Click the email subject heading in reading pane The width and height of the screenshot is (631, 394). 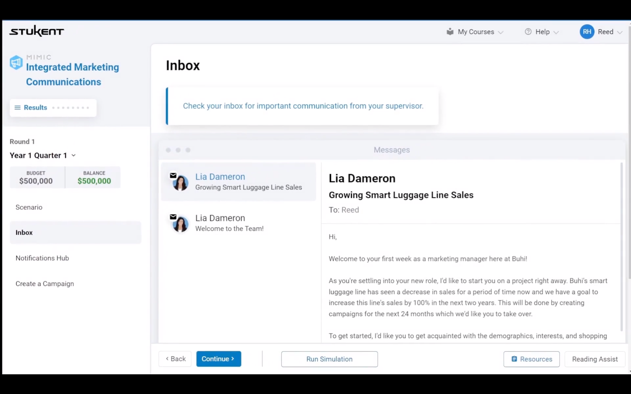[x=401, y=195]
